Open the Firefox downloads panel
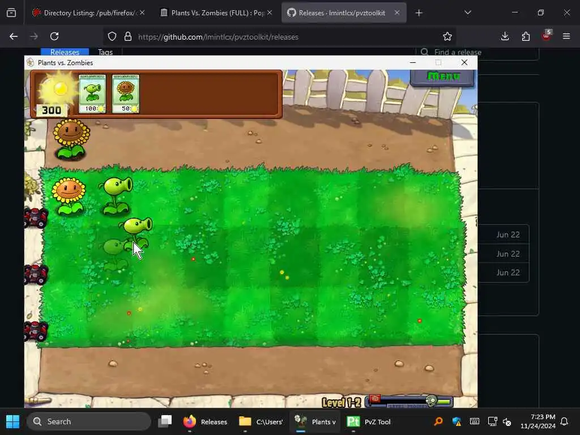The height and width of the screenshot is (435, 580). point(505,36)
